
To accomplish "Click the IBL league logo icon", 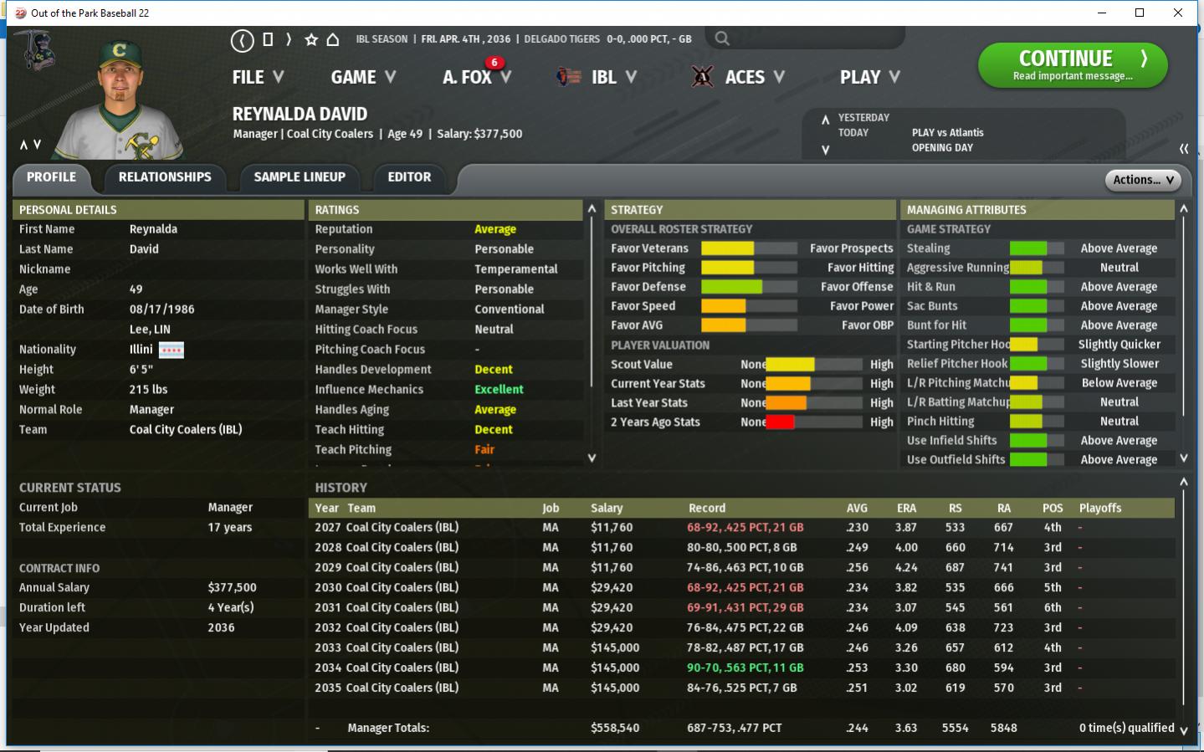I will 569,77.
